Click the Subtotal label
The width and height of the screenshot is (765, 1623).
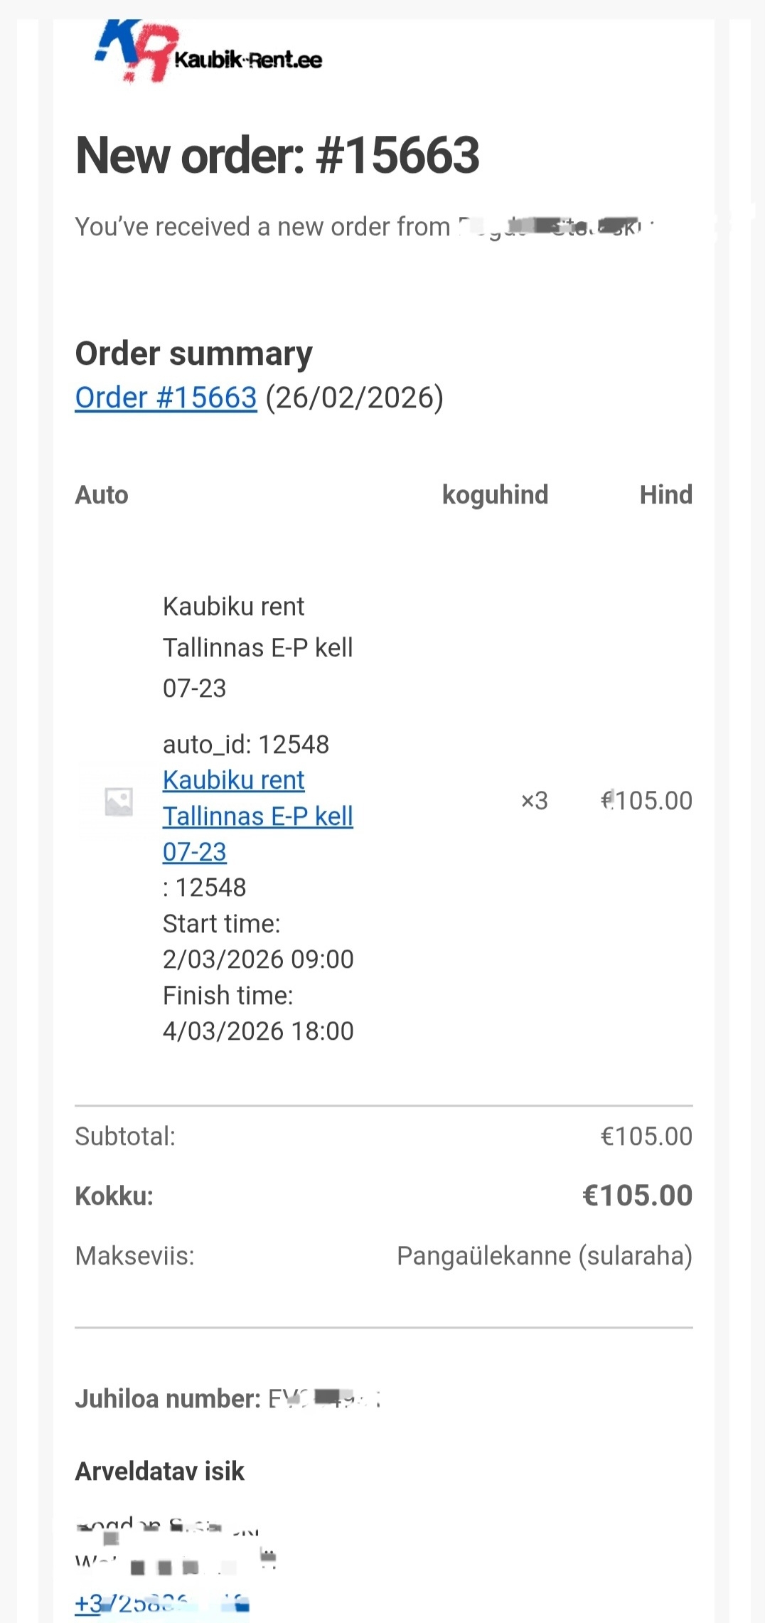(x=125, y=1137)
